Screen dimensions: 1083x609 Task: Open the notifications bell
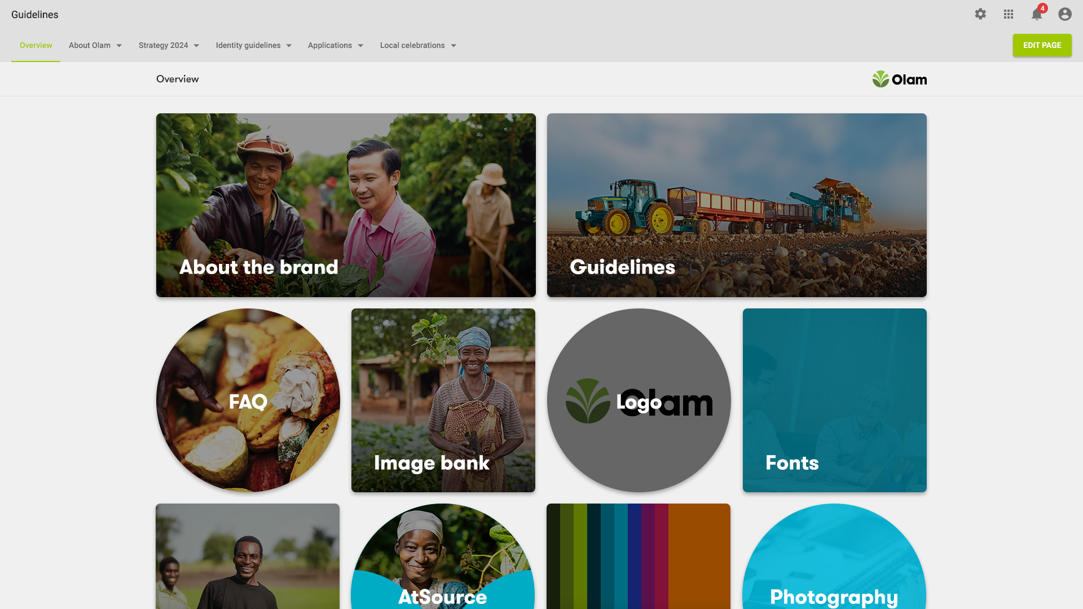click(1037, 14)
